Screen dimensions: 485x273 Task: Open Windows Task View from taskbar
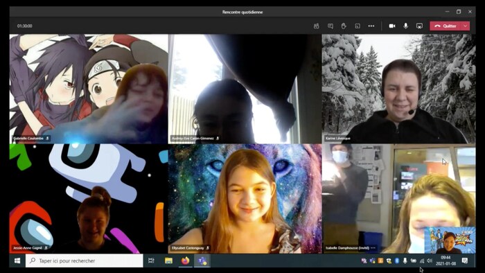click(151, 261)
